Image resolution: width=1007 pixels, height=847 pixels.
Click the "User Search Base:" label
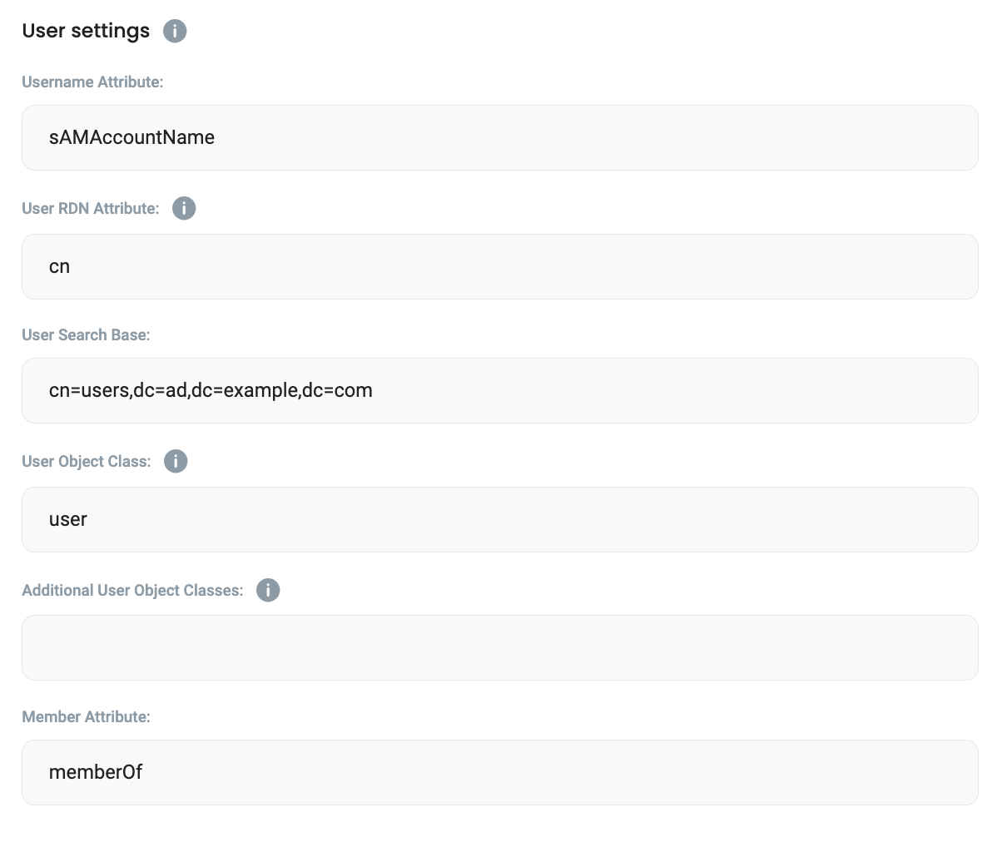(x=86, y=334)
